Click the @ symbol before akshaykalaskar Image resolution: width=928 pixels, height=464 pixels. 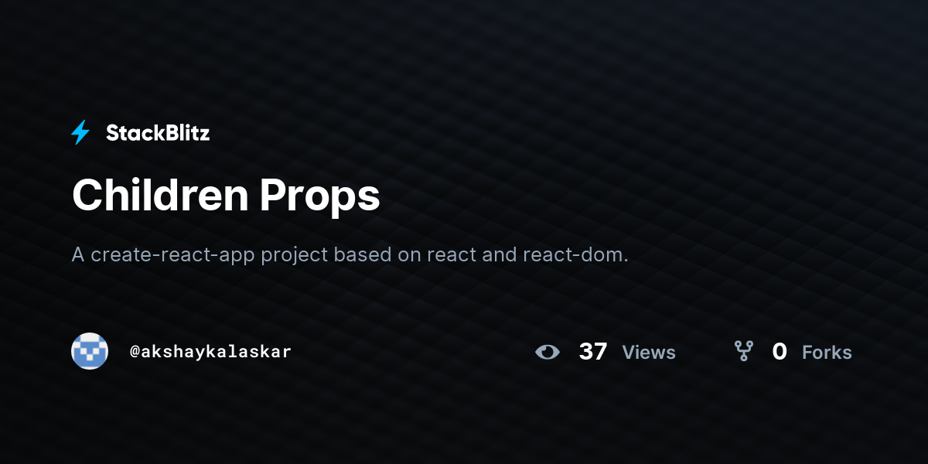tap(134, 352)
